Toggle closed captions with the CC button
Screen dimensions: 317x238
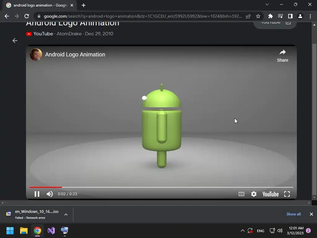point(241,194)
